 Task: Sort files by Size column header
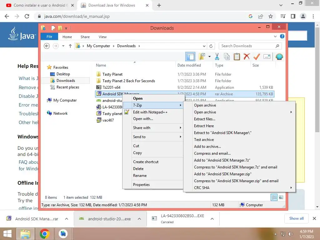[x=256, y=65]
